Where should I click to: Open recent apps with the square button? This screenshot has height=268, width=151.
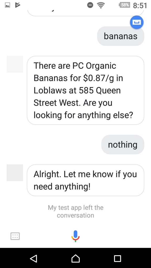(x=117, y=258)
